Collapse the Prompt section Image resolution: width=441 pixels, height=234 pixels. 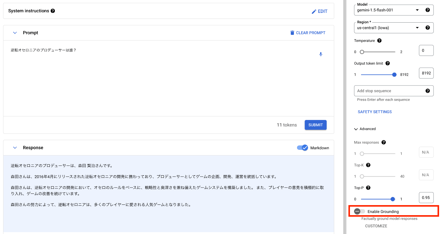[15, 33]
